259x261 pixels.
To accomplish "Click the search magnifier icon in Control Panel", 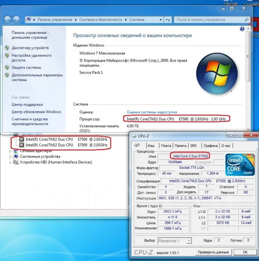I will [x=246, y=20].
